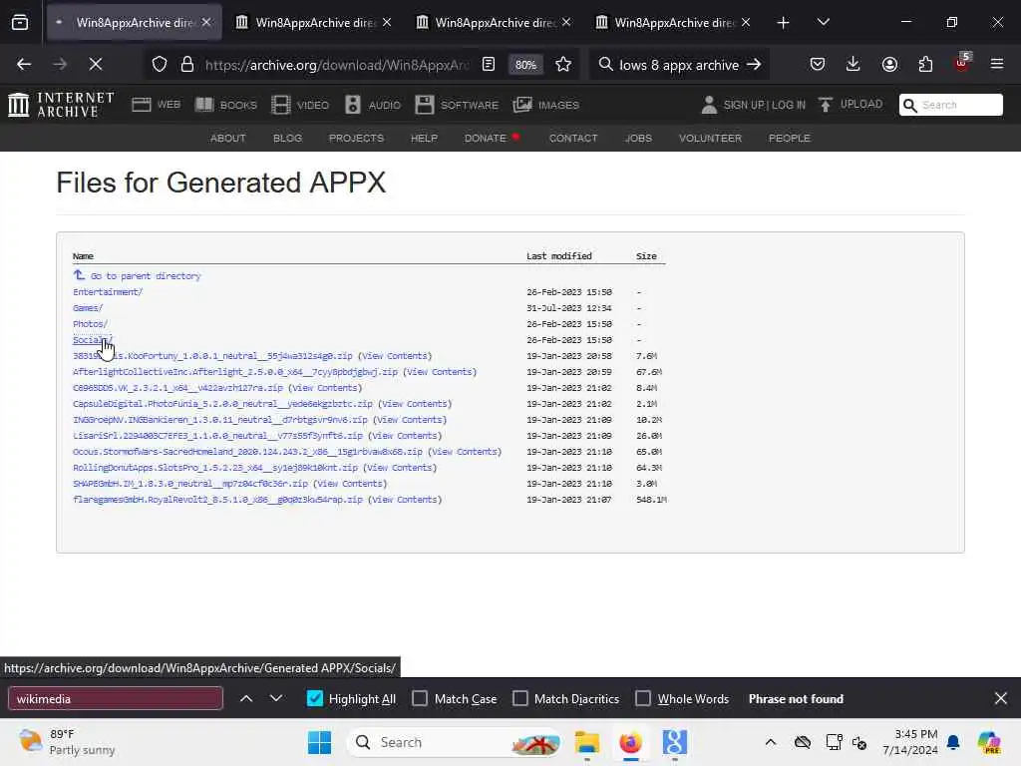Open the ABOUT menu item
This screenshot has width=1021, height=766.
(x=228, y=138)
